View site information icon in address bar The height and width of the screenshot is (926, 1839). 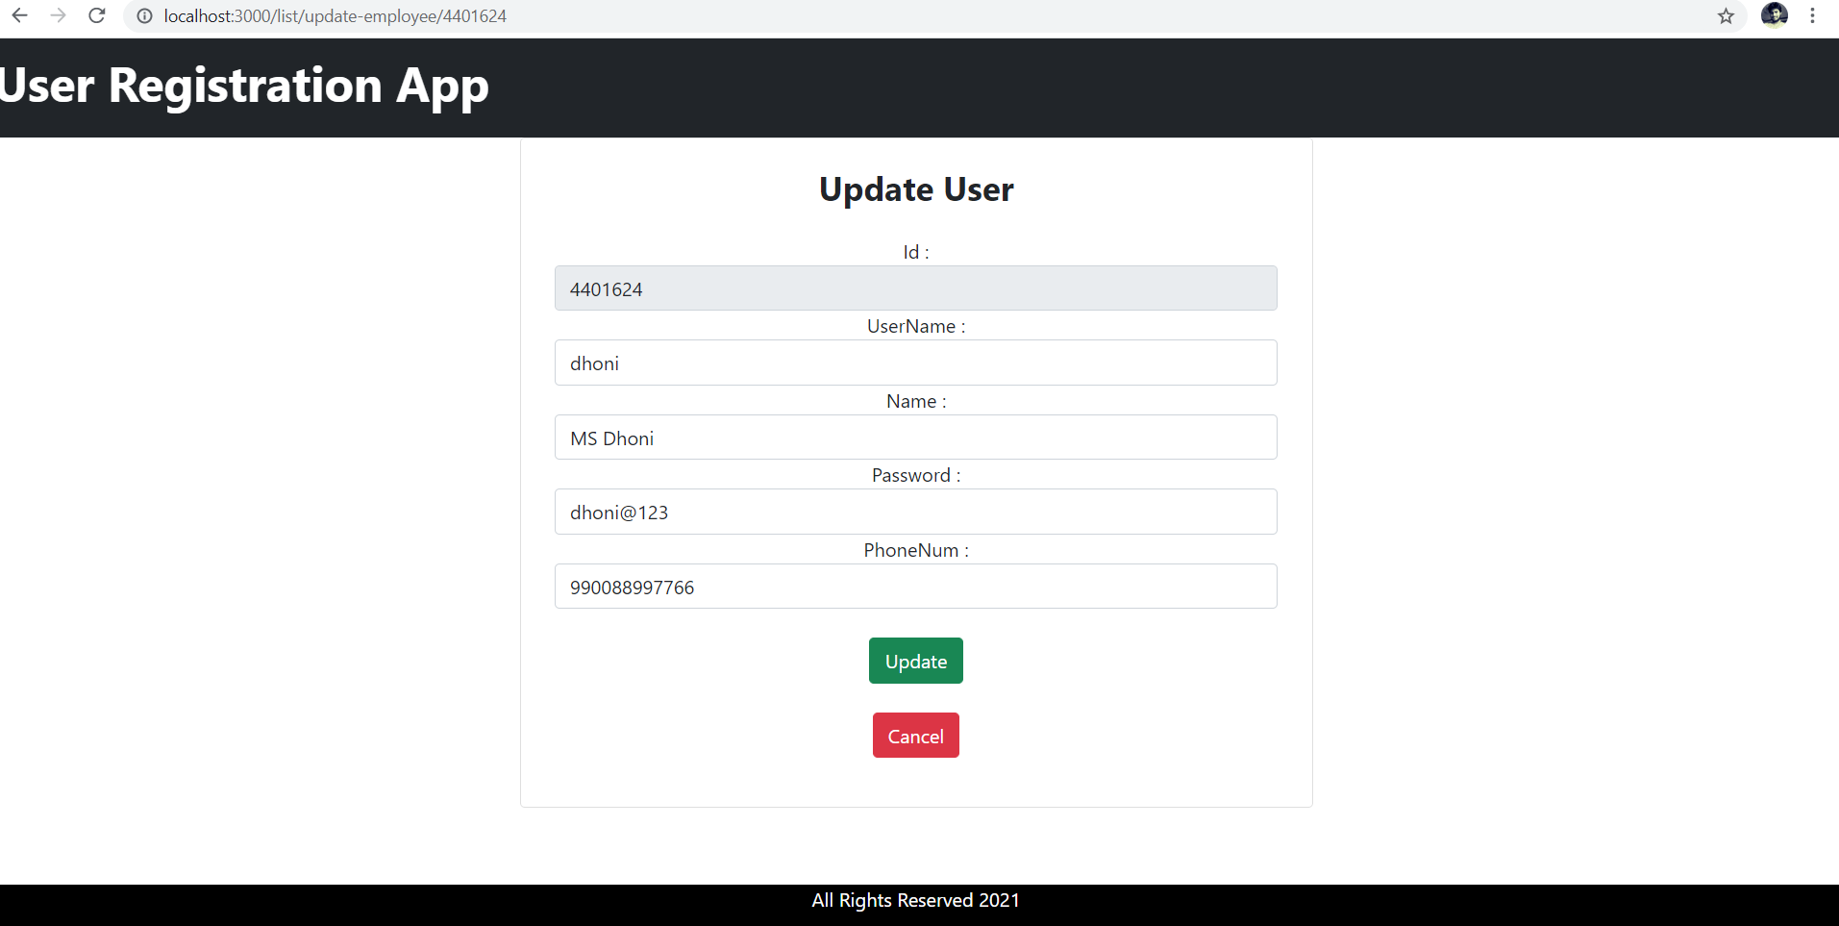click(144, 16)
